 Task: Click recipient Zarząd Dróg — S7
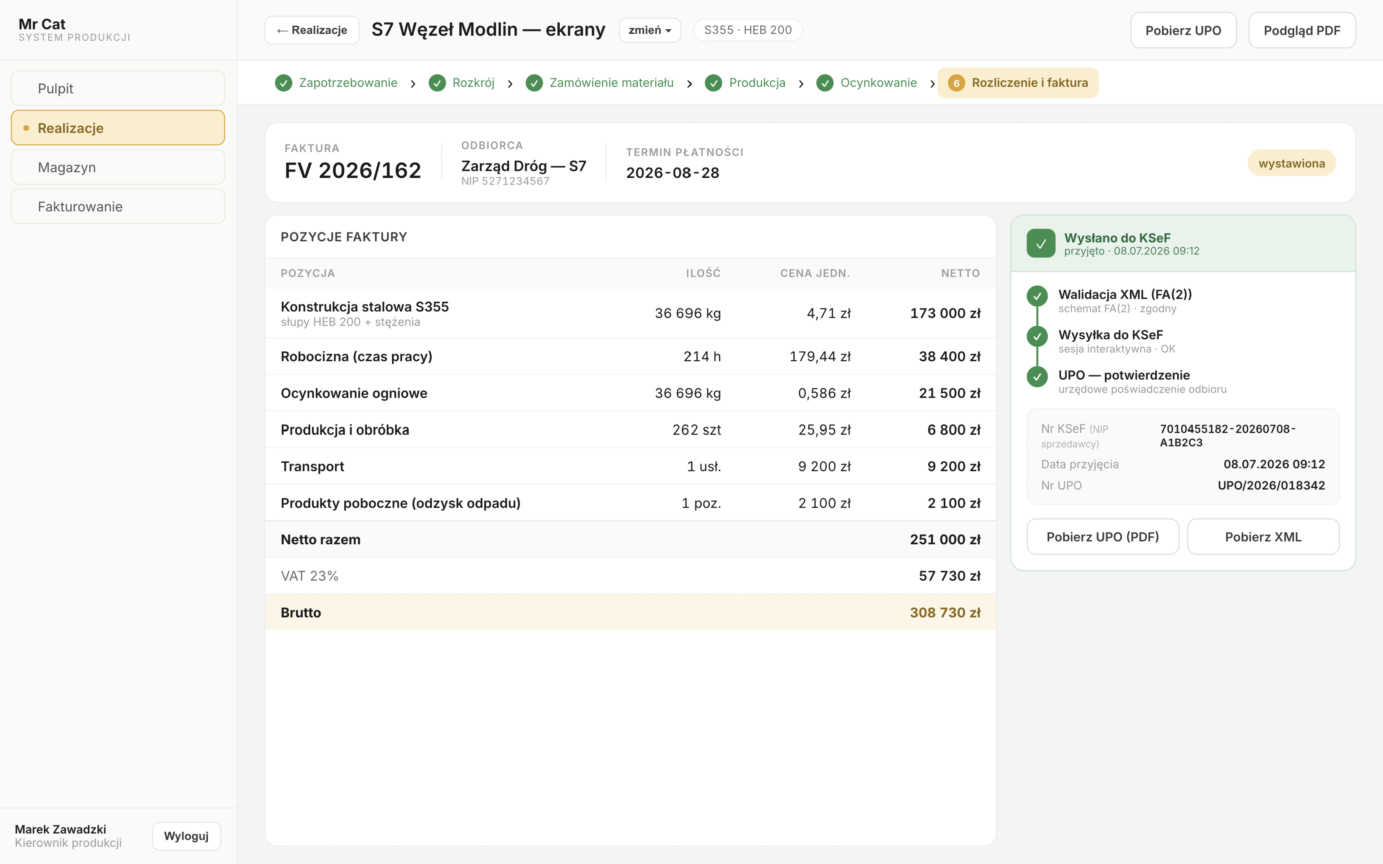524,166
